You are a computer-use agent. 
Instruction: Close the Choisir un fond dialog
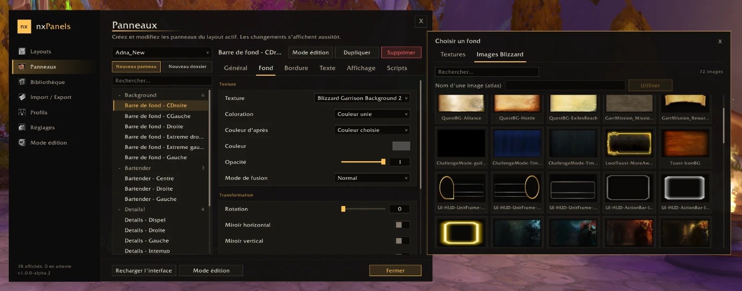tap(720, 41)
